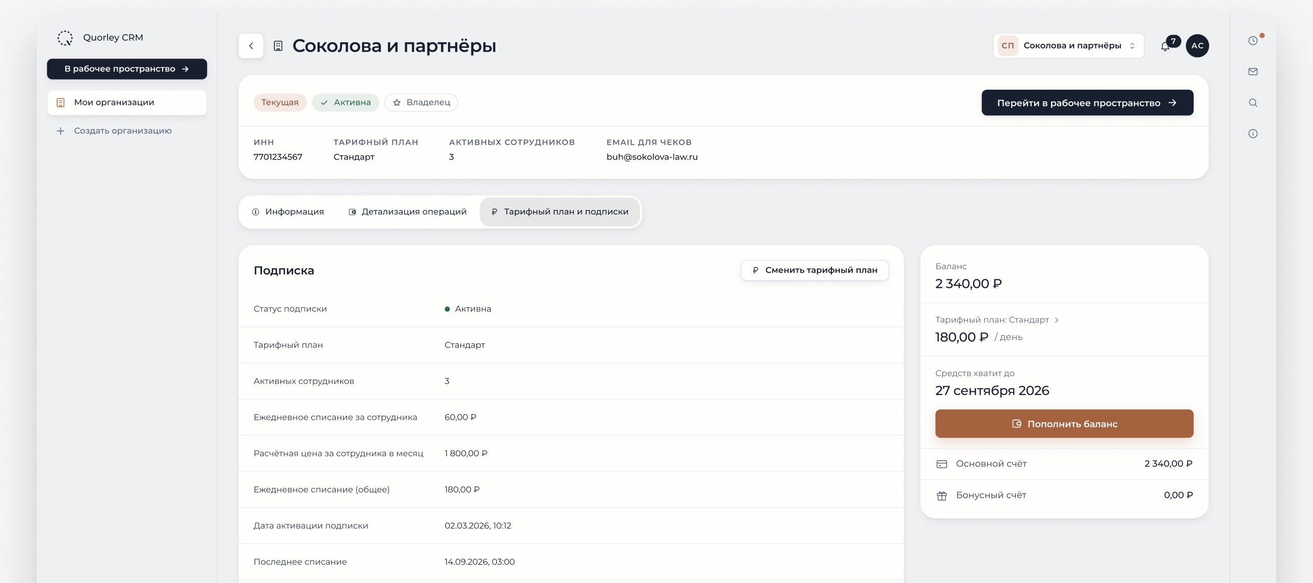The width and height of the screenshot is (1313, 583).
Task: Click the В рабочее пространство sidebar button
Action: pos(127,69)
